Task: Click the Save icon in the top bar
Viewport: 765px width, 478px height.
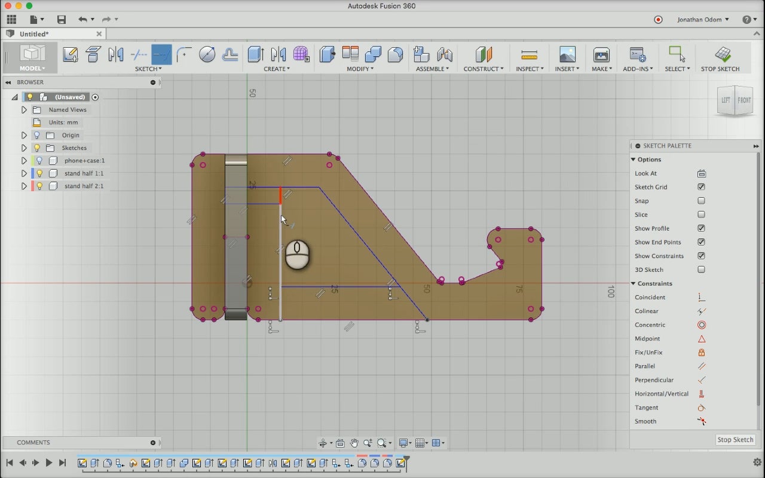Action: point(61,20)
